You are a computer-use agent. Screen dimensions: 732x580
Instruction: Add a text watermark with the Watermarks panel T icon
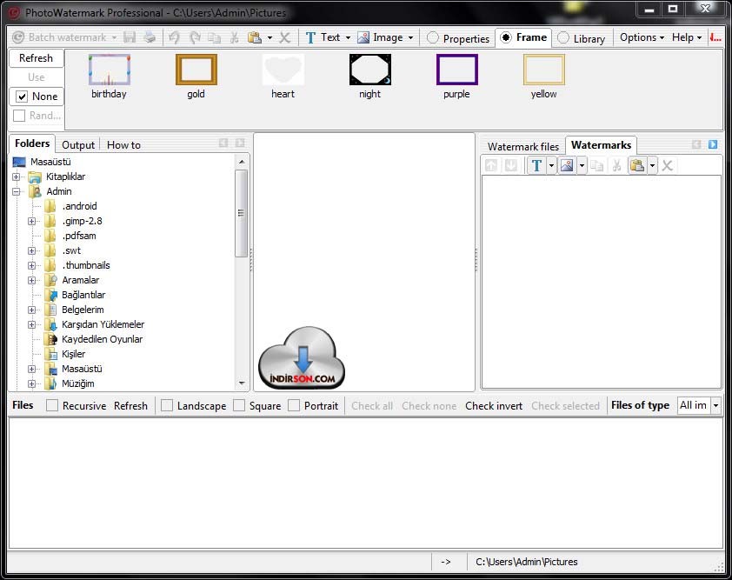point(537,165)
